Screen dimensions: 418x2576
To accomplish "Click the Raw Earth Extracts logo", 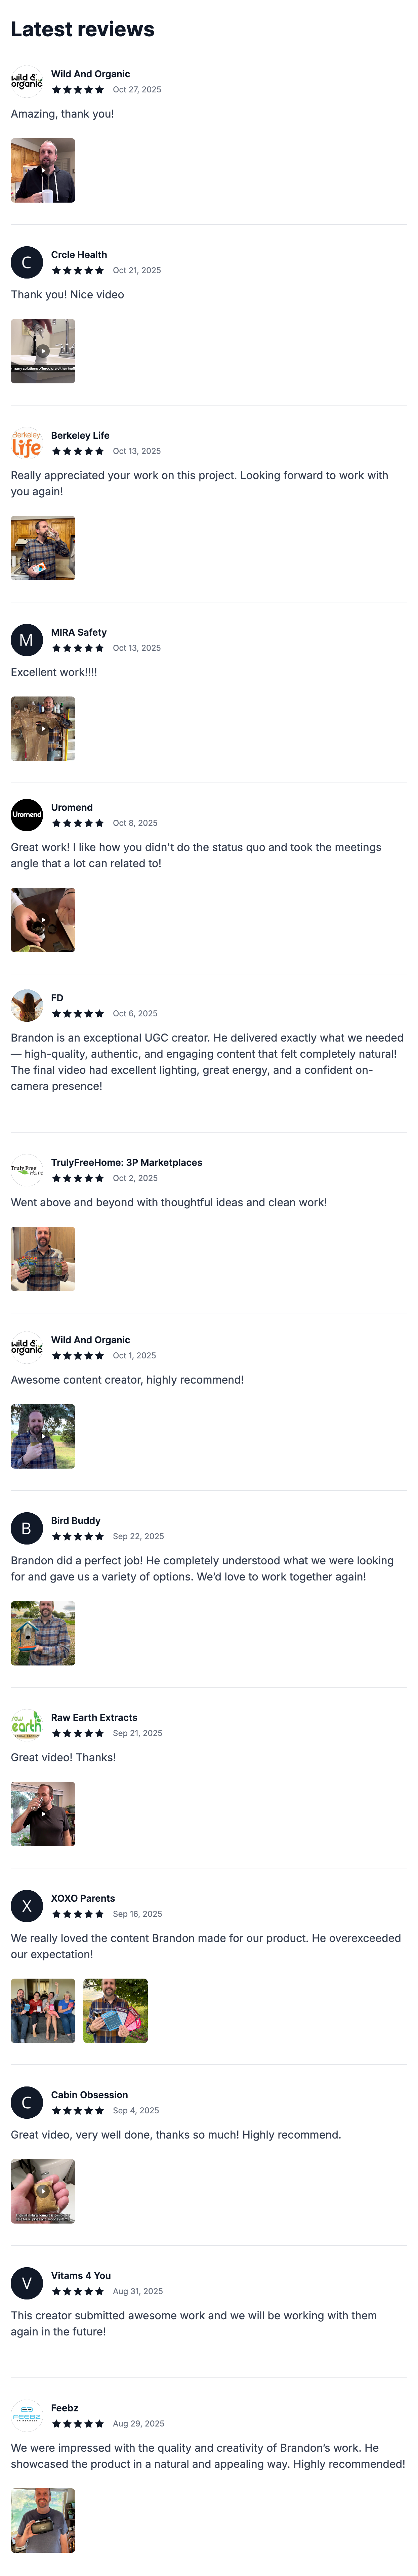I will click(x=27, y=1725).
